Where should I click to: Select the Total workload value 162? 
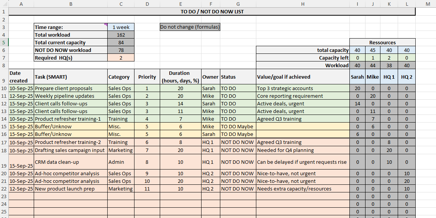pos(121,35)
